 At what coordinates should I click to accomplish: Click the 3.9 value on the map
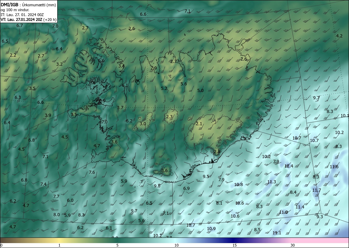(48, 115)
